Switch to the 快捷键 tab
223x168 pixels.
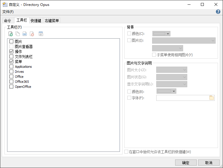pyautogui.click(x=36, y=21)
